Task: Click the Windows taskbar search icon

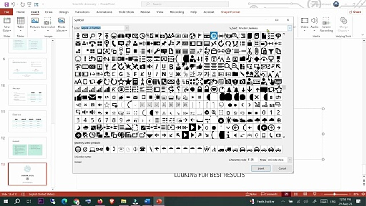Action: click(17, 201)
